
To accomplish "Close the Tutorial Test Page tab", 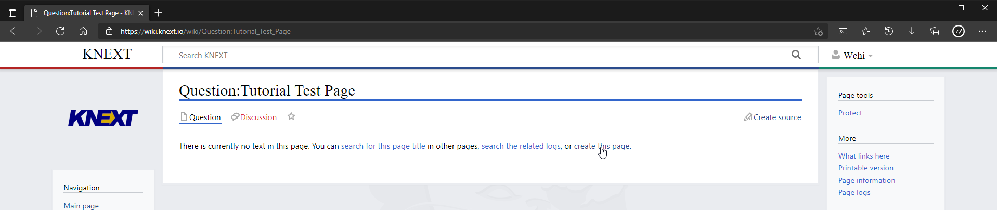I will click(x=140, y=13).
